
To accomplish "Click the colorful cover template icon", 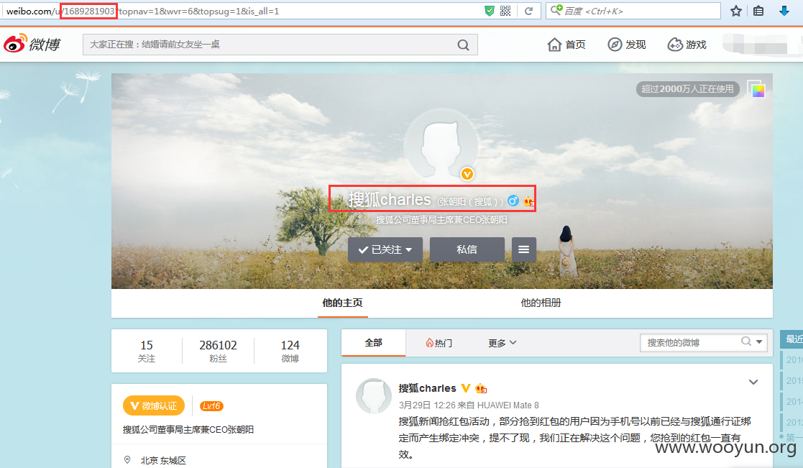I will pos(756,90).
